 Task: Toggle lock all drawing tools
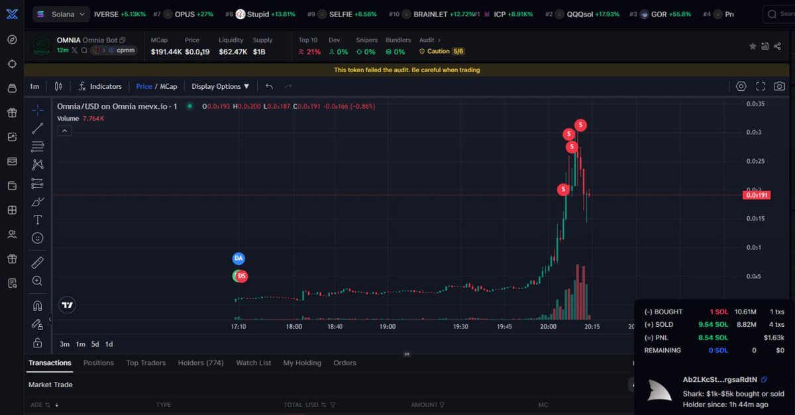38,343
